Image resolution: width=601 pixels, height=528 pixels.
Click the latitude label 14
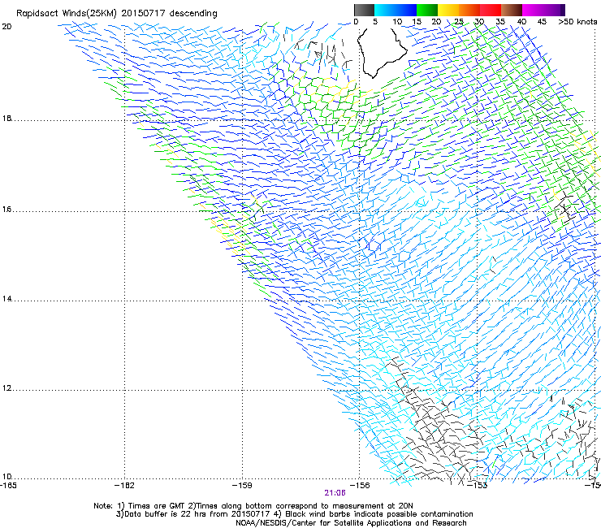(x=6, y=299)
